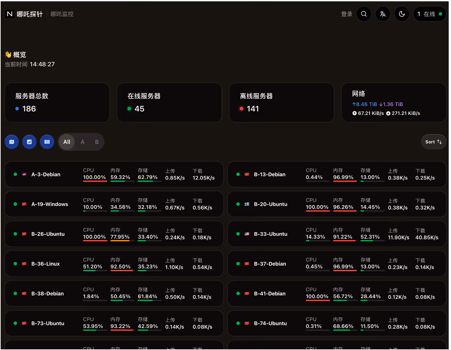Click the current time 14:48:27
The height and width of the screenshot is (350, 451).
point(42,64)
